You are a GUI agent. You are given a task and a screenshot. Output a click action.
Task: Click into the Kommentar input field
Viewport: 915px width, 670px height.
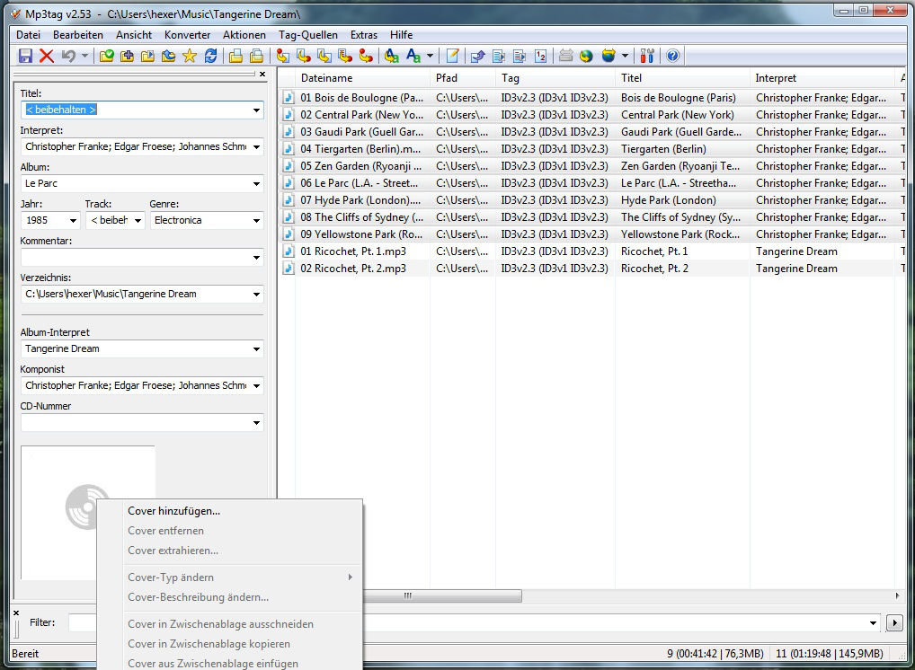tap(135, 257)
